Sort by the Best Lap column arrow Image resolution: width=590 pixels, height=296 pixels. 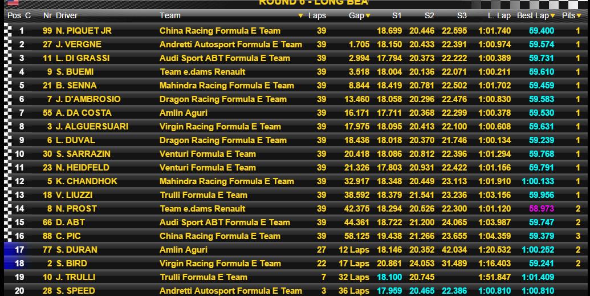click(x=552, y=16)
